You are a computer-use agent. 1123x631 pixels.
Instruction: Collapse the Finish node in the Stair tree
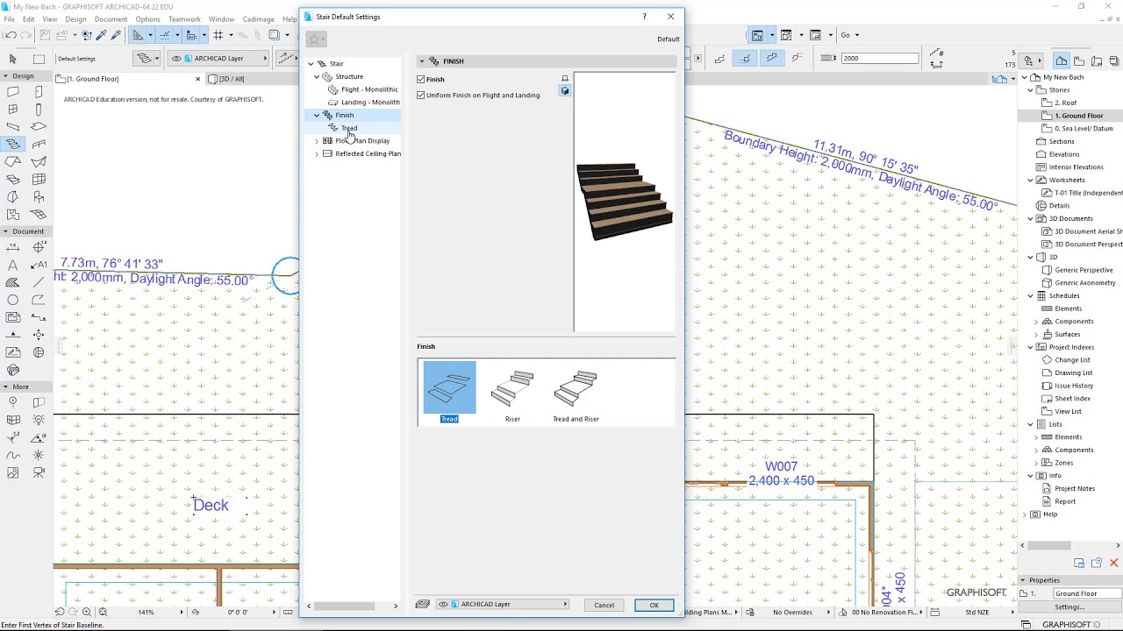(x=317, y=115)
